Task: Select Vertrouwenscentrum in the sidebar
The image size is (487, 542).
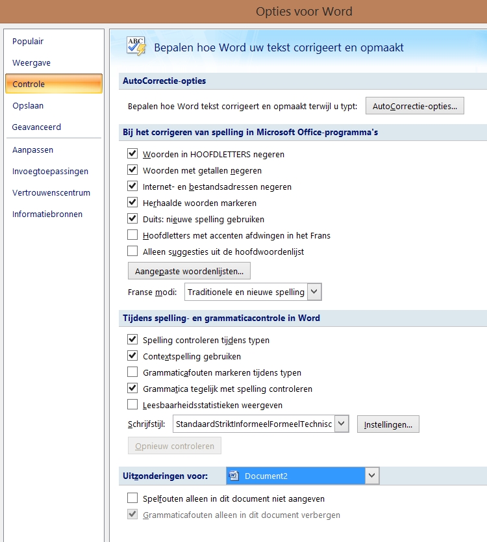Action: coord(51,193)
